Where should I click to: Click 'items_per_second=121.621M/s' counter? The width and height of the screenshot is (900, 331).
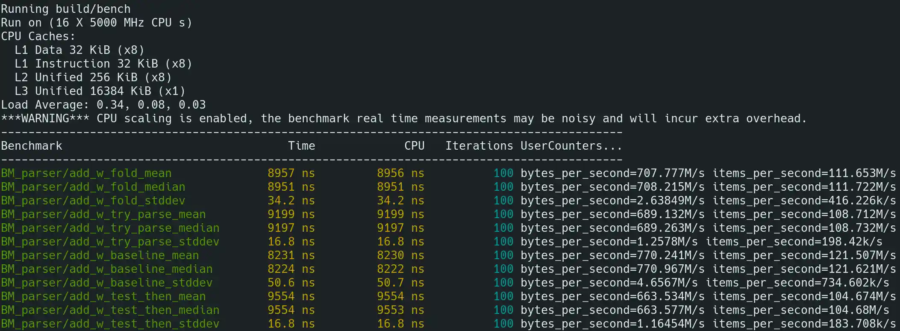(804, 269)
